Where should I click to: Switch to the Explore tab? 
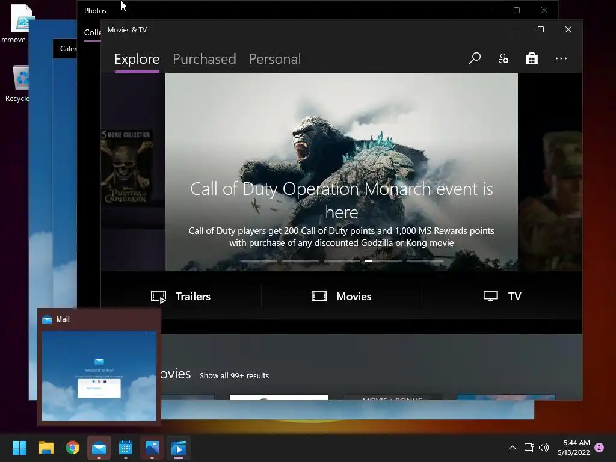tap(137, 59)
